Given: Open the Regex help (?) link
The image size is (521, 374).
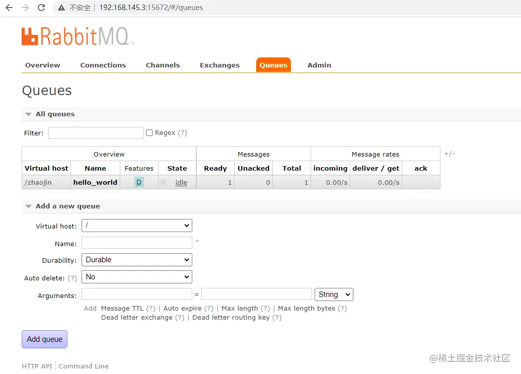Looking at the screenshot, I should 182,133.
